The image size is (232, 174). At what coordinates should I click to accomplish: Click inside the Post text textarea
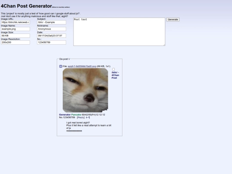pos(119,32)
